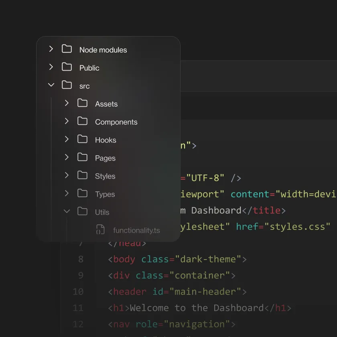Click line number 10 in the gutter

click(x=78, y=292)
